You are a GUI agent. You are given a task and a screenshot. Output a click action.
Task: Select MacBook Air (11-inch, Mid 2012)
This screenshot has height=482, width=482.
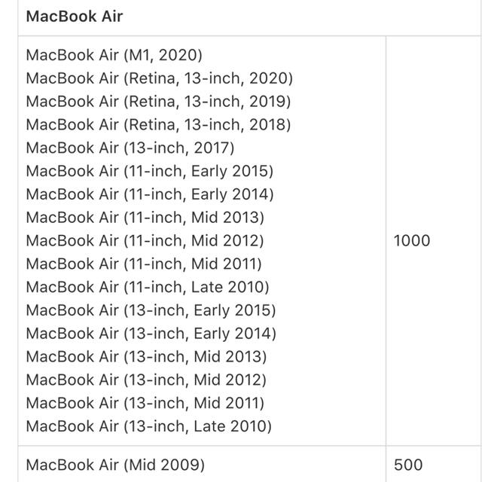(x=145, y=241)
